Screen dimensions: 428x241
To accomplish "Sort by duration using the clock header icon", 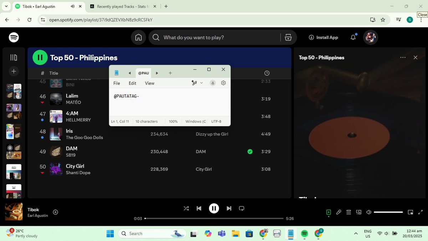I will pyautogui.click(x=267, y=73).
